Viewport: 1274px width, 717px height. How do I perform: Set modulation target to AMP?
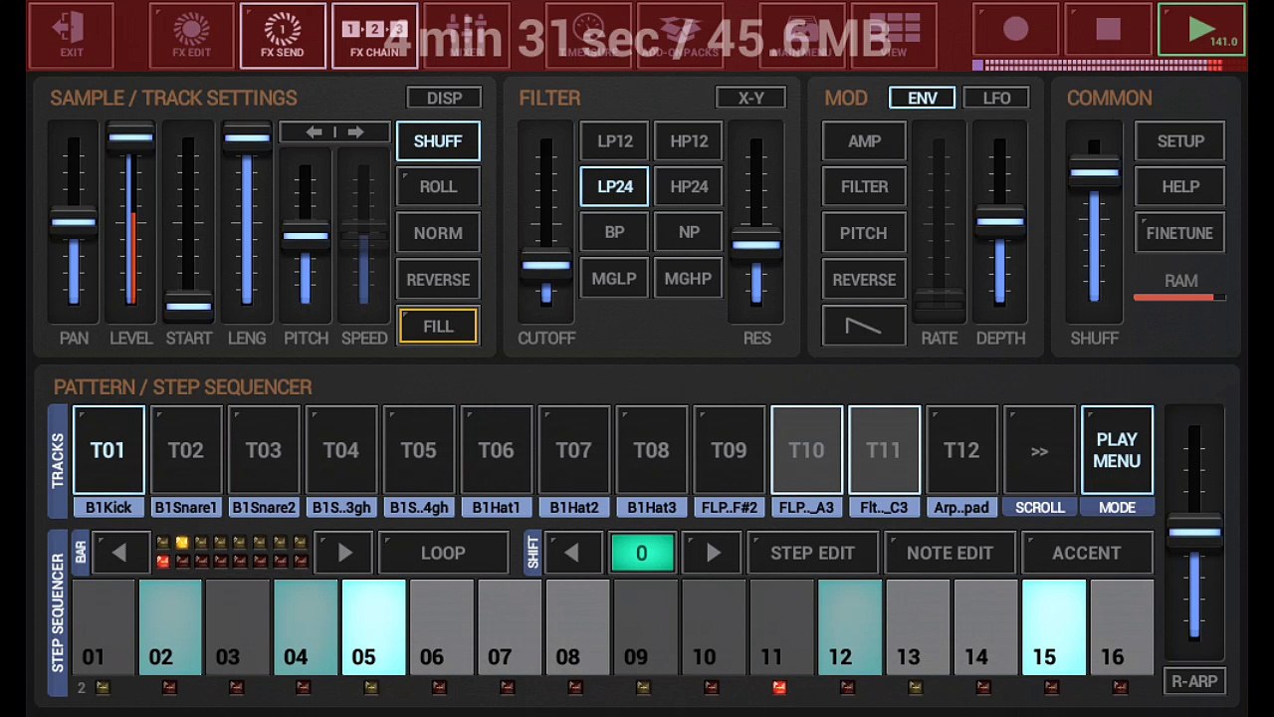pos(863,141)
